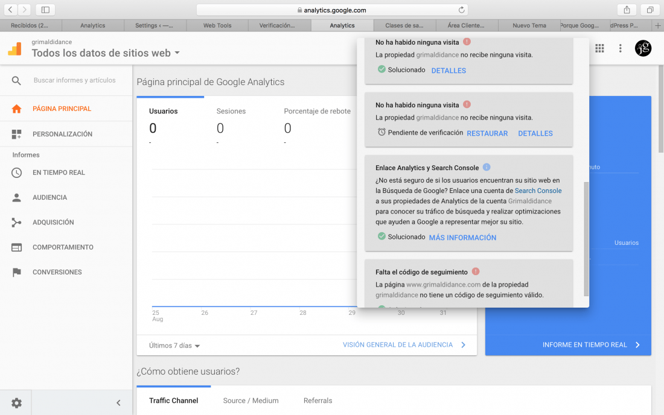This screenshot has width=664, height=415.
Task: Follow the Search Console link in notification text
Action: 538,191
